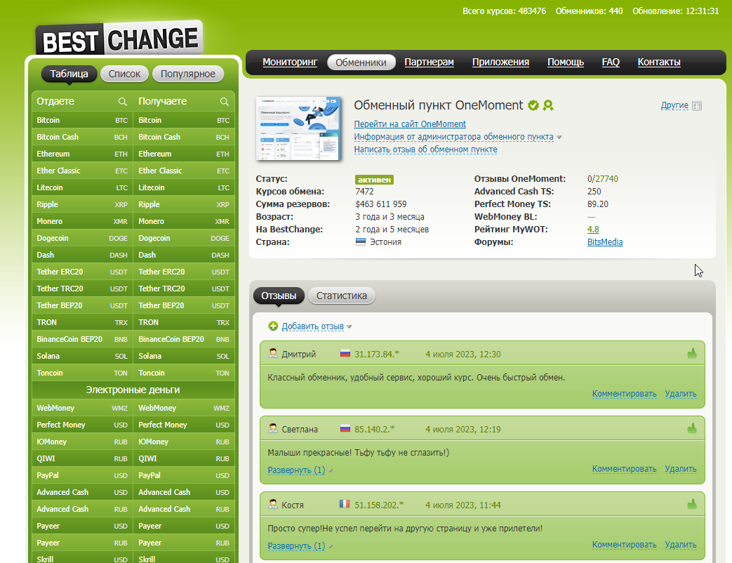Open the BitsMedia forum link
The image size is (732, 563).
604,241
